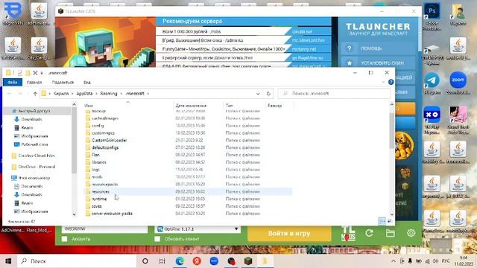The image size is (477, 268).
Task: Open Zoom from the taskbar
Action: (x=214, y=261)
